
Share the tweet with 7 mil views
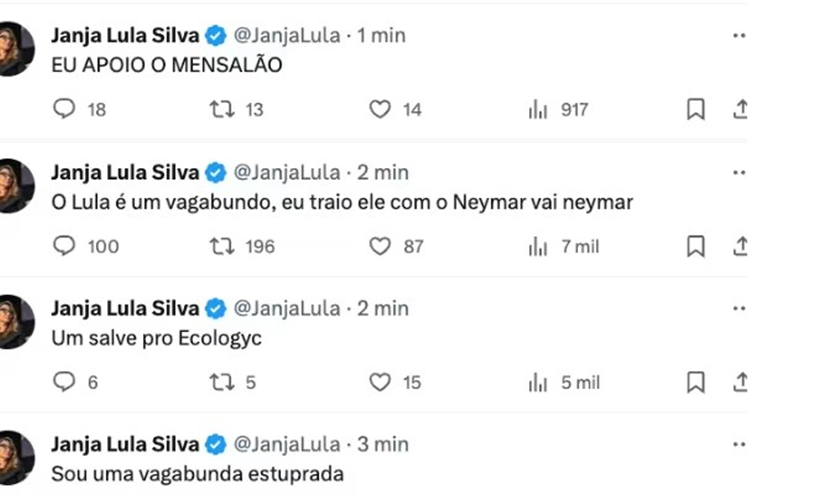click(740, 246)
